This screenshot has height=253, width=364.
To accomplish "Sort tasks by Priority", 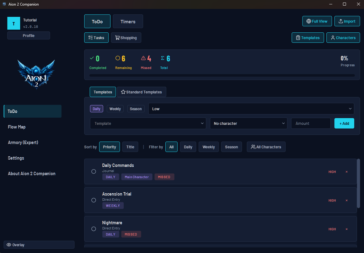I will (109, 147).
